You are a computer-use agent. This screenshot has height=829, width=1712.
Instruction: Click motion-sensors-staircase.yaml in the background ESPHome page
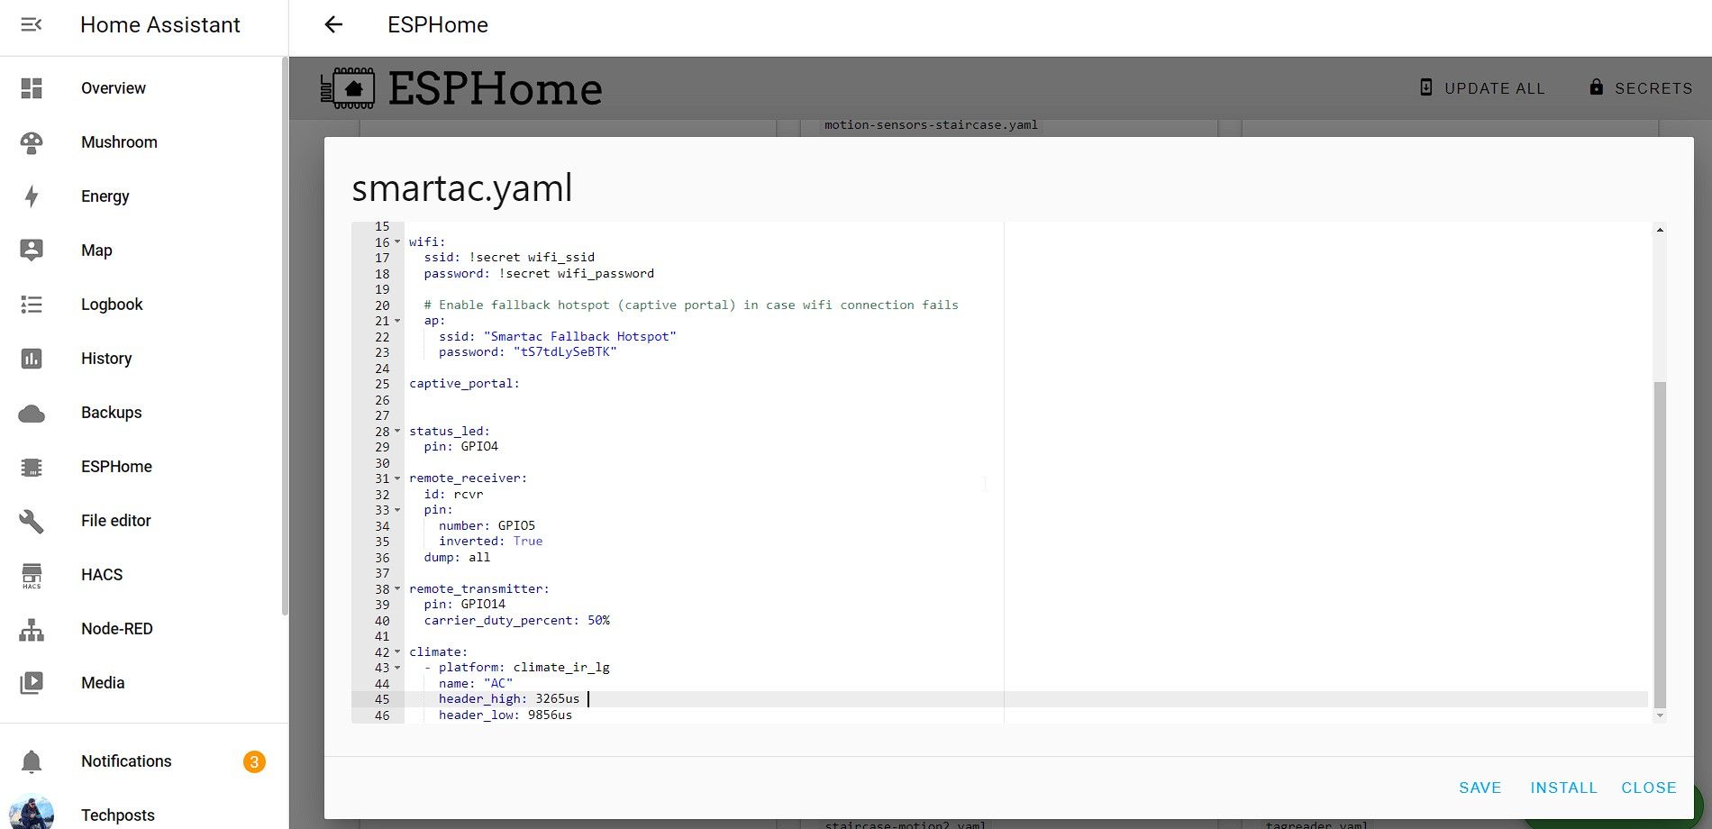click(931, 125)
